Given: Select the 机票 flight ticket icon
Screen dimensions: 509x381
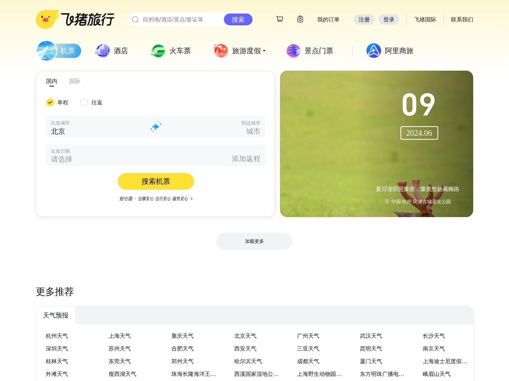Looking at the screenshot, I should coord(47,50).
